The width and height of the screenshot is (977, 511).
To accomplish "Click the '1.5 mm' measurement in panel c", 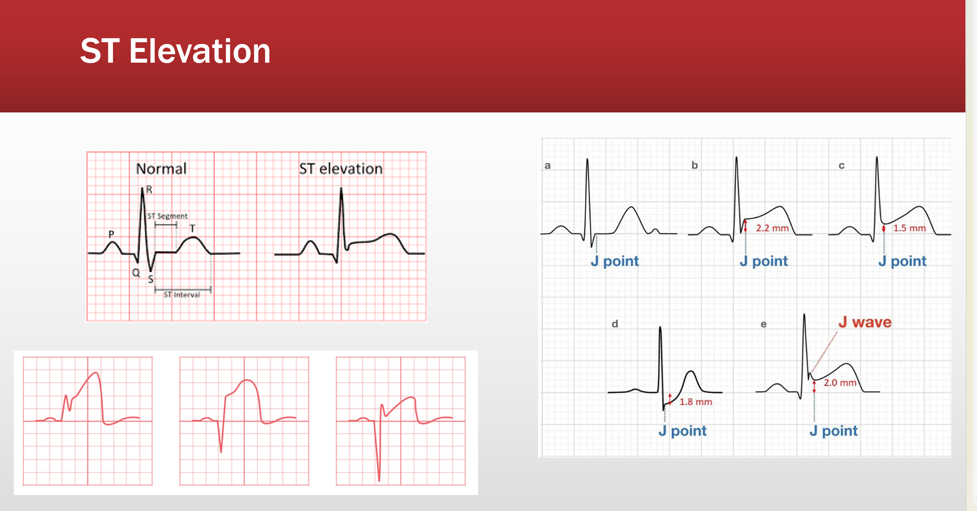I will 909,228.
